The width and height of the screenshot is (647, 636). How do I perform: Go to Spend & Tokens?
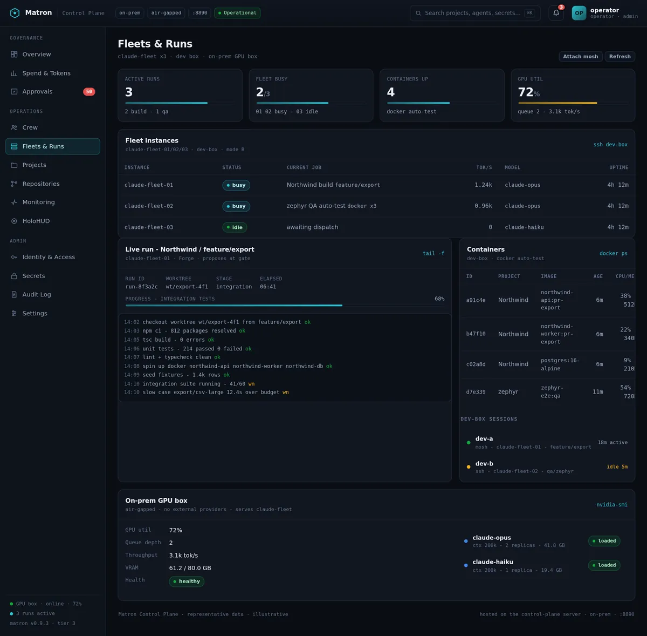[53, 73]
